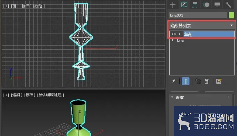Open [标准] menu in perspective viewport

(x=30, y=95)
